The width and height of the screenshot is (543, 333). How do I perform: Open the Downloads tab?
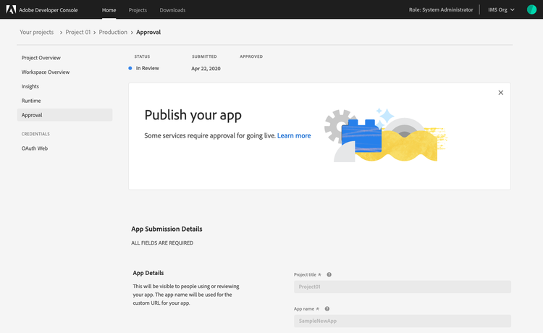tap(172, 10)
